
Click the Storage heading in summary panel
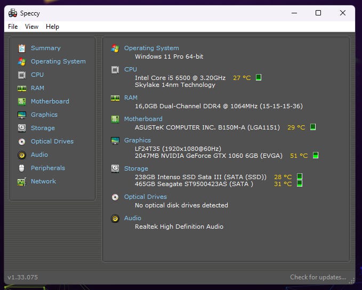click(x=136, y=168)
